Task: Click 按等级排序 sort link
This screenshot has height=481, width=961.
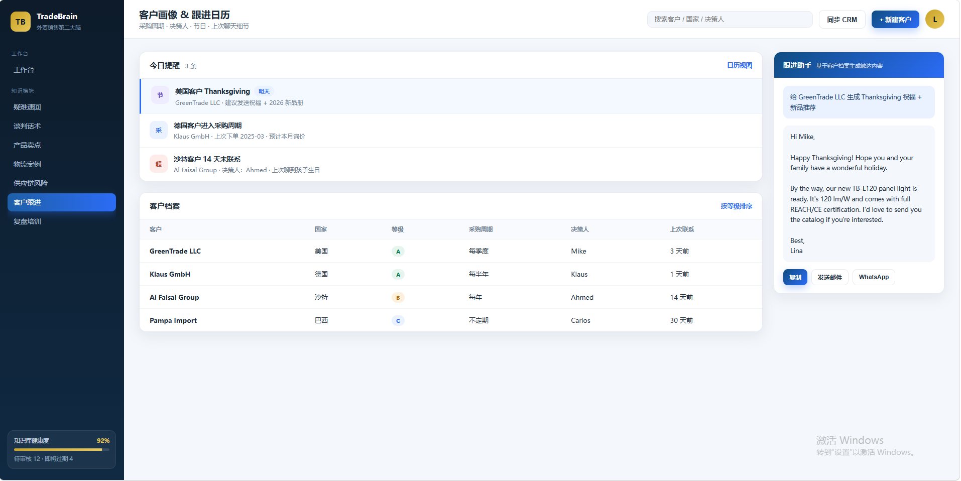Action: click(x=737, y=206)
